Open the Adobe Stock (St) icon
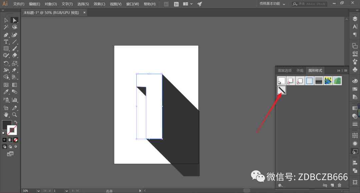Image resolution: width=360 pixels, height=193 pixels. (176, 4)
